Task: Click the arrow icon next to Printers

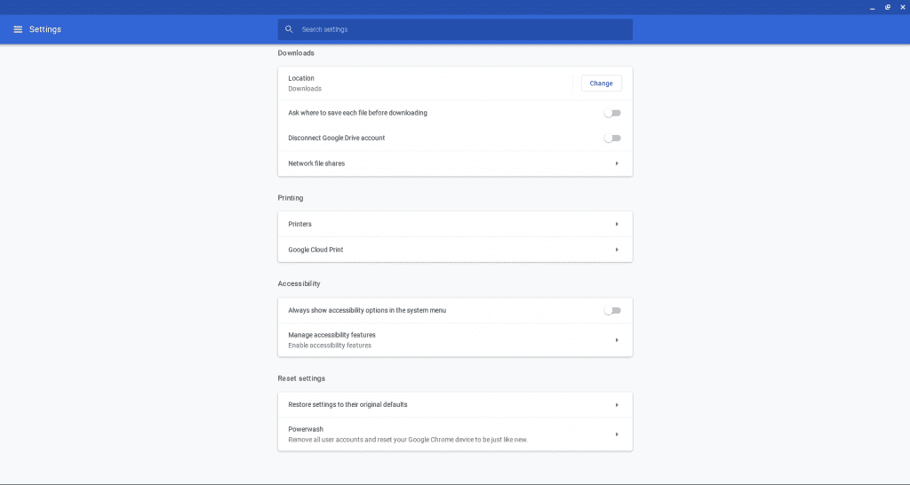Action: [x=616, y=224]
